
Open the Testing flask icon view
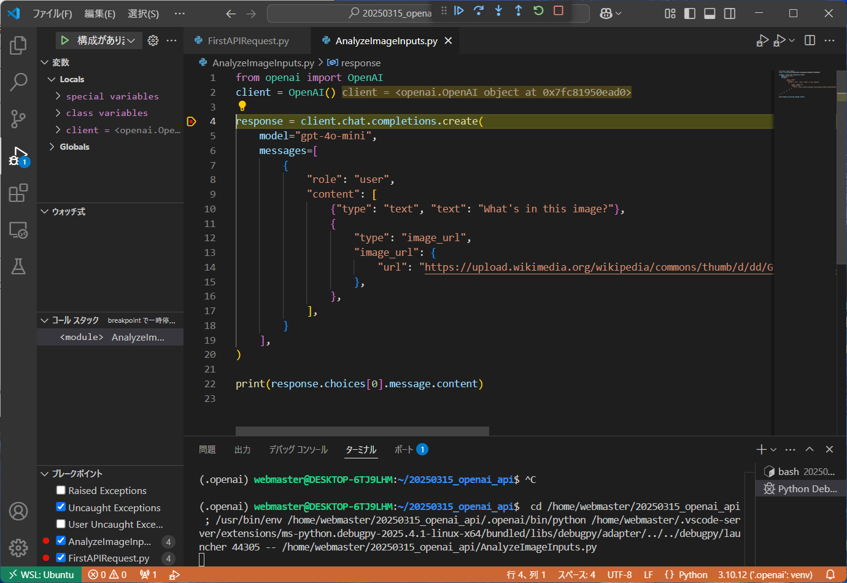[18, 266]
